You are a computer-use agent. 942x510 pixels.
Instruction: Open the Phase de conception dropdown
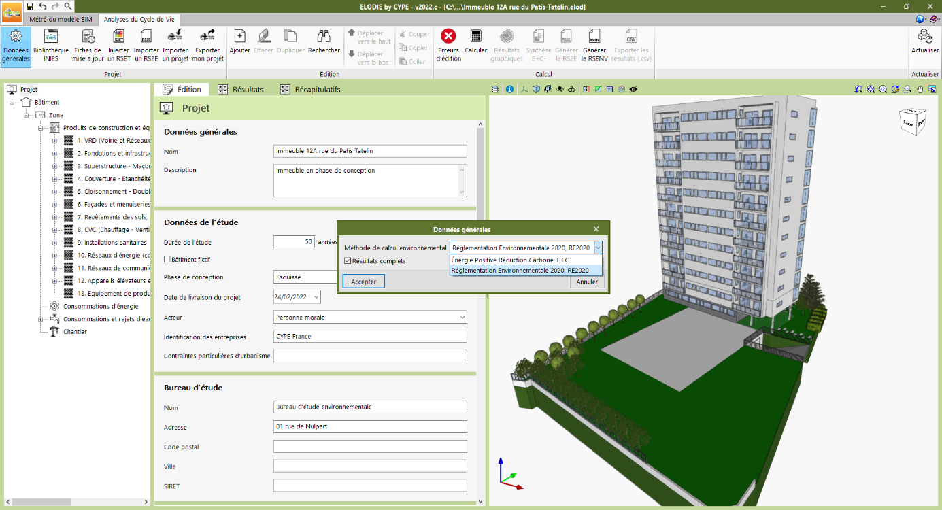tap(305, 277)
